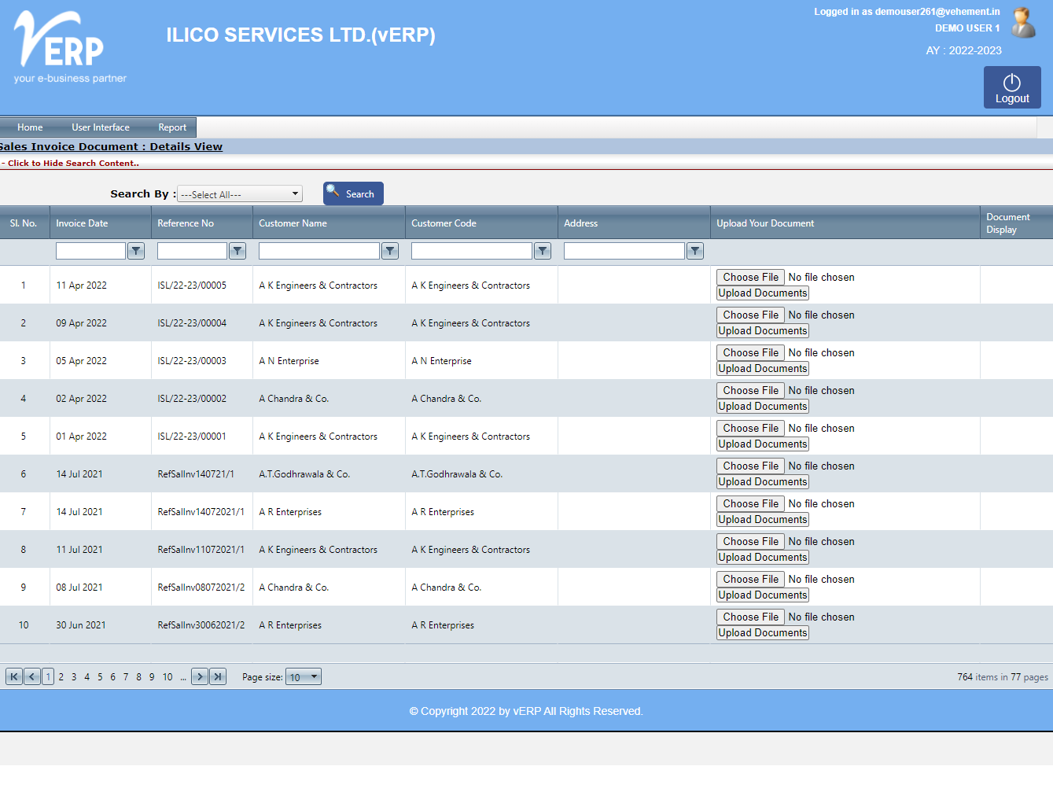Upload documents for invoice ISL/22-23/00003
Image resolution: width=1053 pixels, height=792 pixels.
point(763,369)
